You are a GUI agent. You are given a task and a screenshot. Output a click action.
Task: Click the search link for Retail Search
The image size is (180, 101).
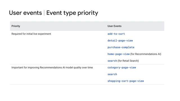tap(112, 61)
